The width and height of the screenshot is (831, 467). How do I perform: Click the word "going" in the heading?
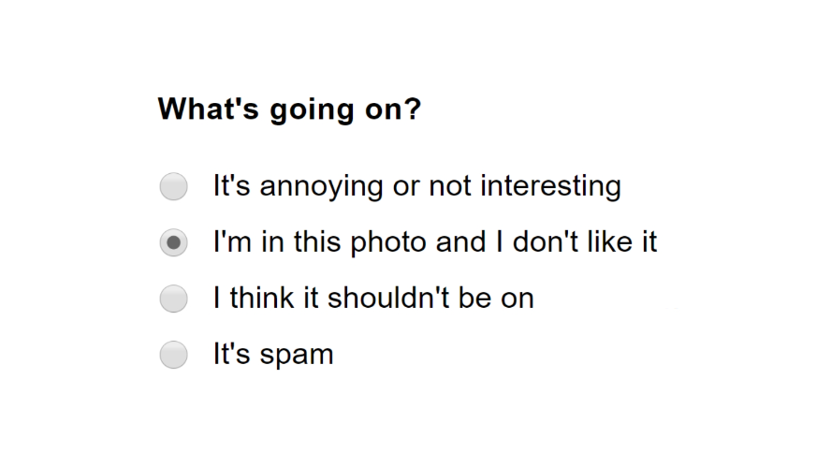tap(312, 110)
